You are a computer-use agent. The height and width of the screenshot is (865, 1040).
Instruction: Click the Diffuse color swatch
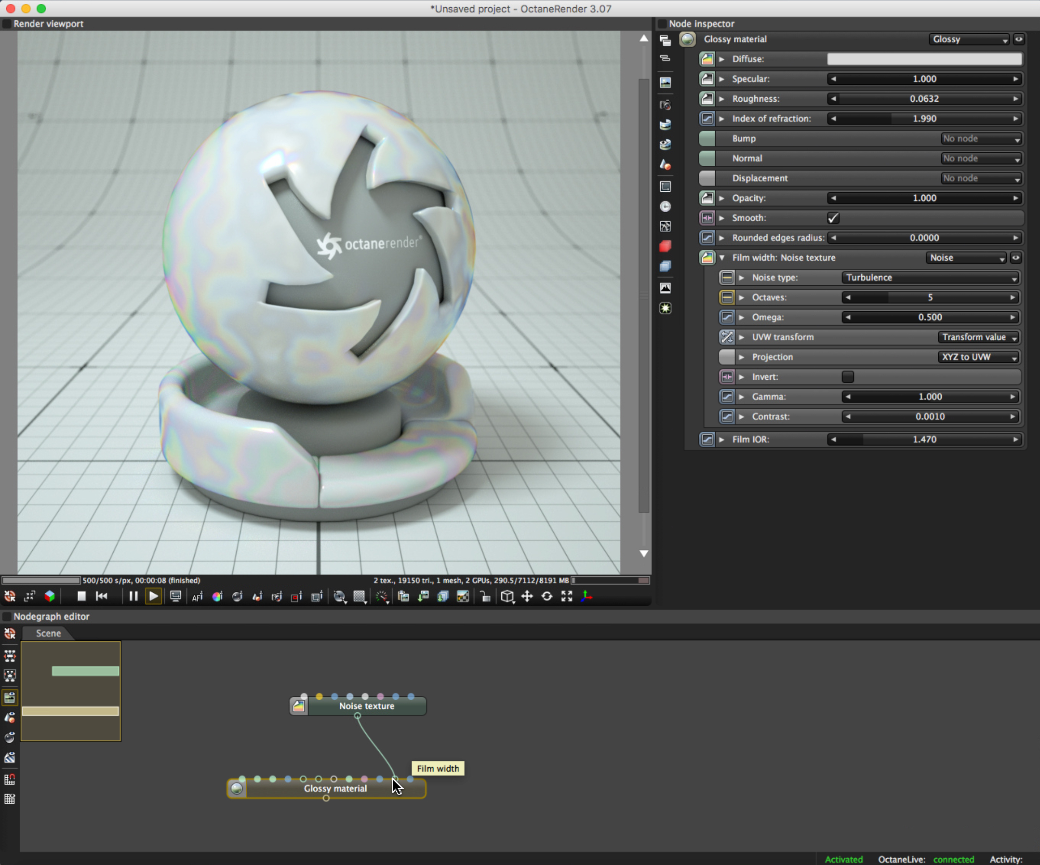924,59
